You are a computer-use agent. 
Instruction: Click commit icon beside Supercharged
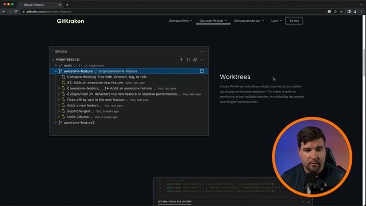tap(63, 111)
